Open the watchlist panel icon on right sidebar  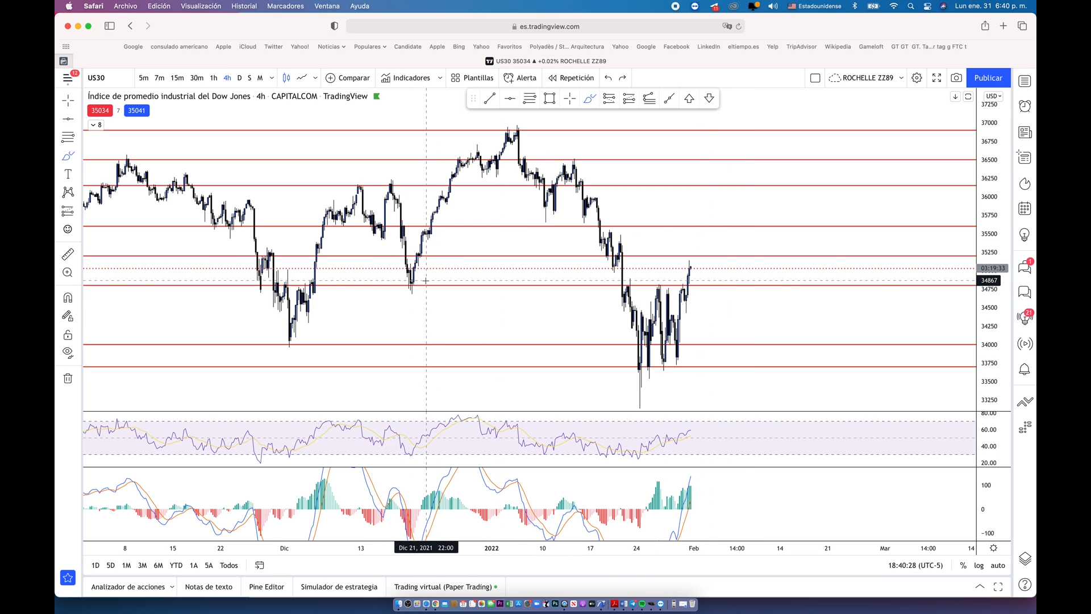tap(1025, 81)
